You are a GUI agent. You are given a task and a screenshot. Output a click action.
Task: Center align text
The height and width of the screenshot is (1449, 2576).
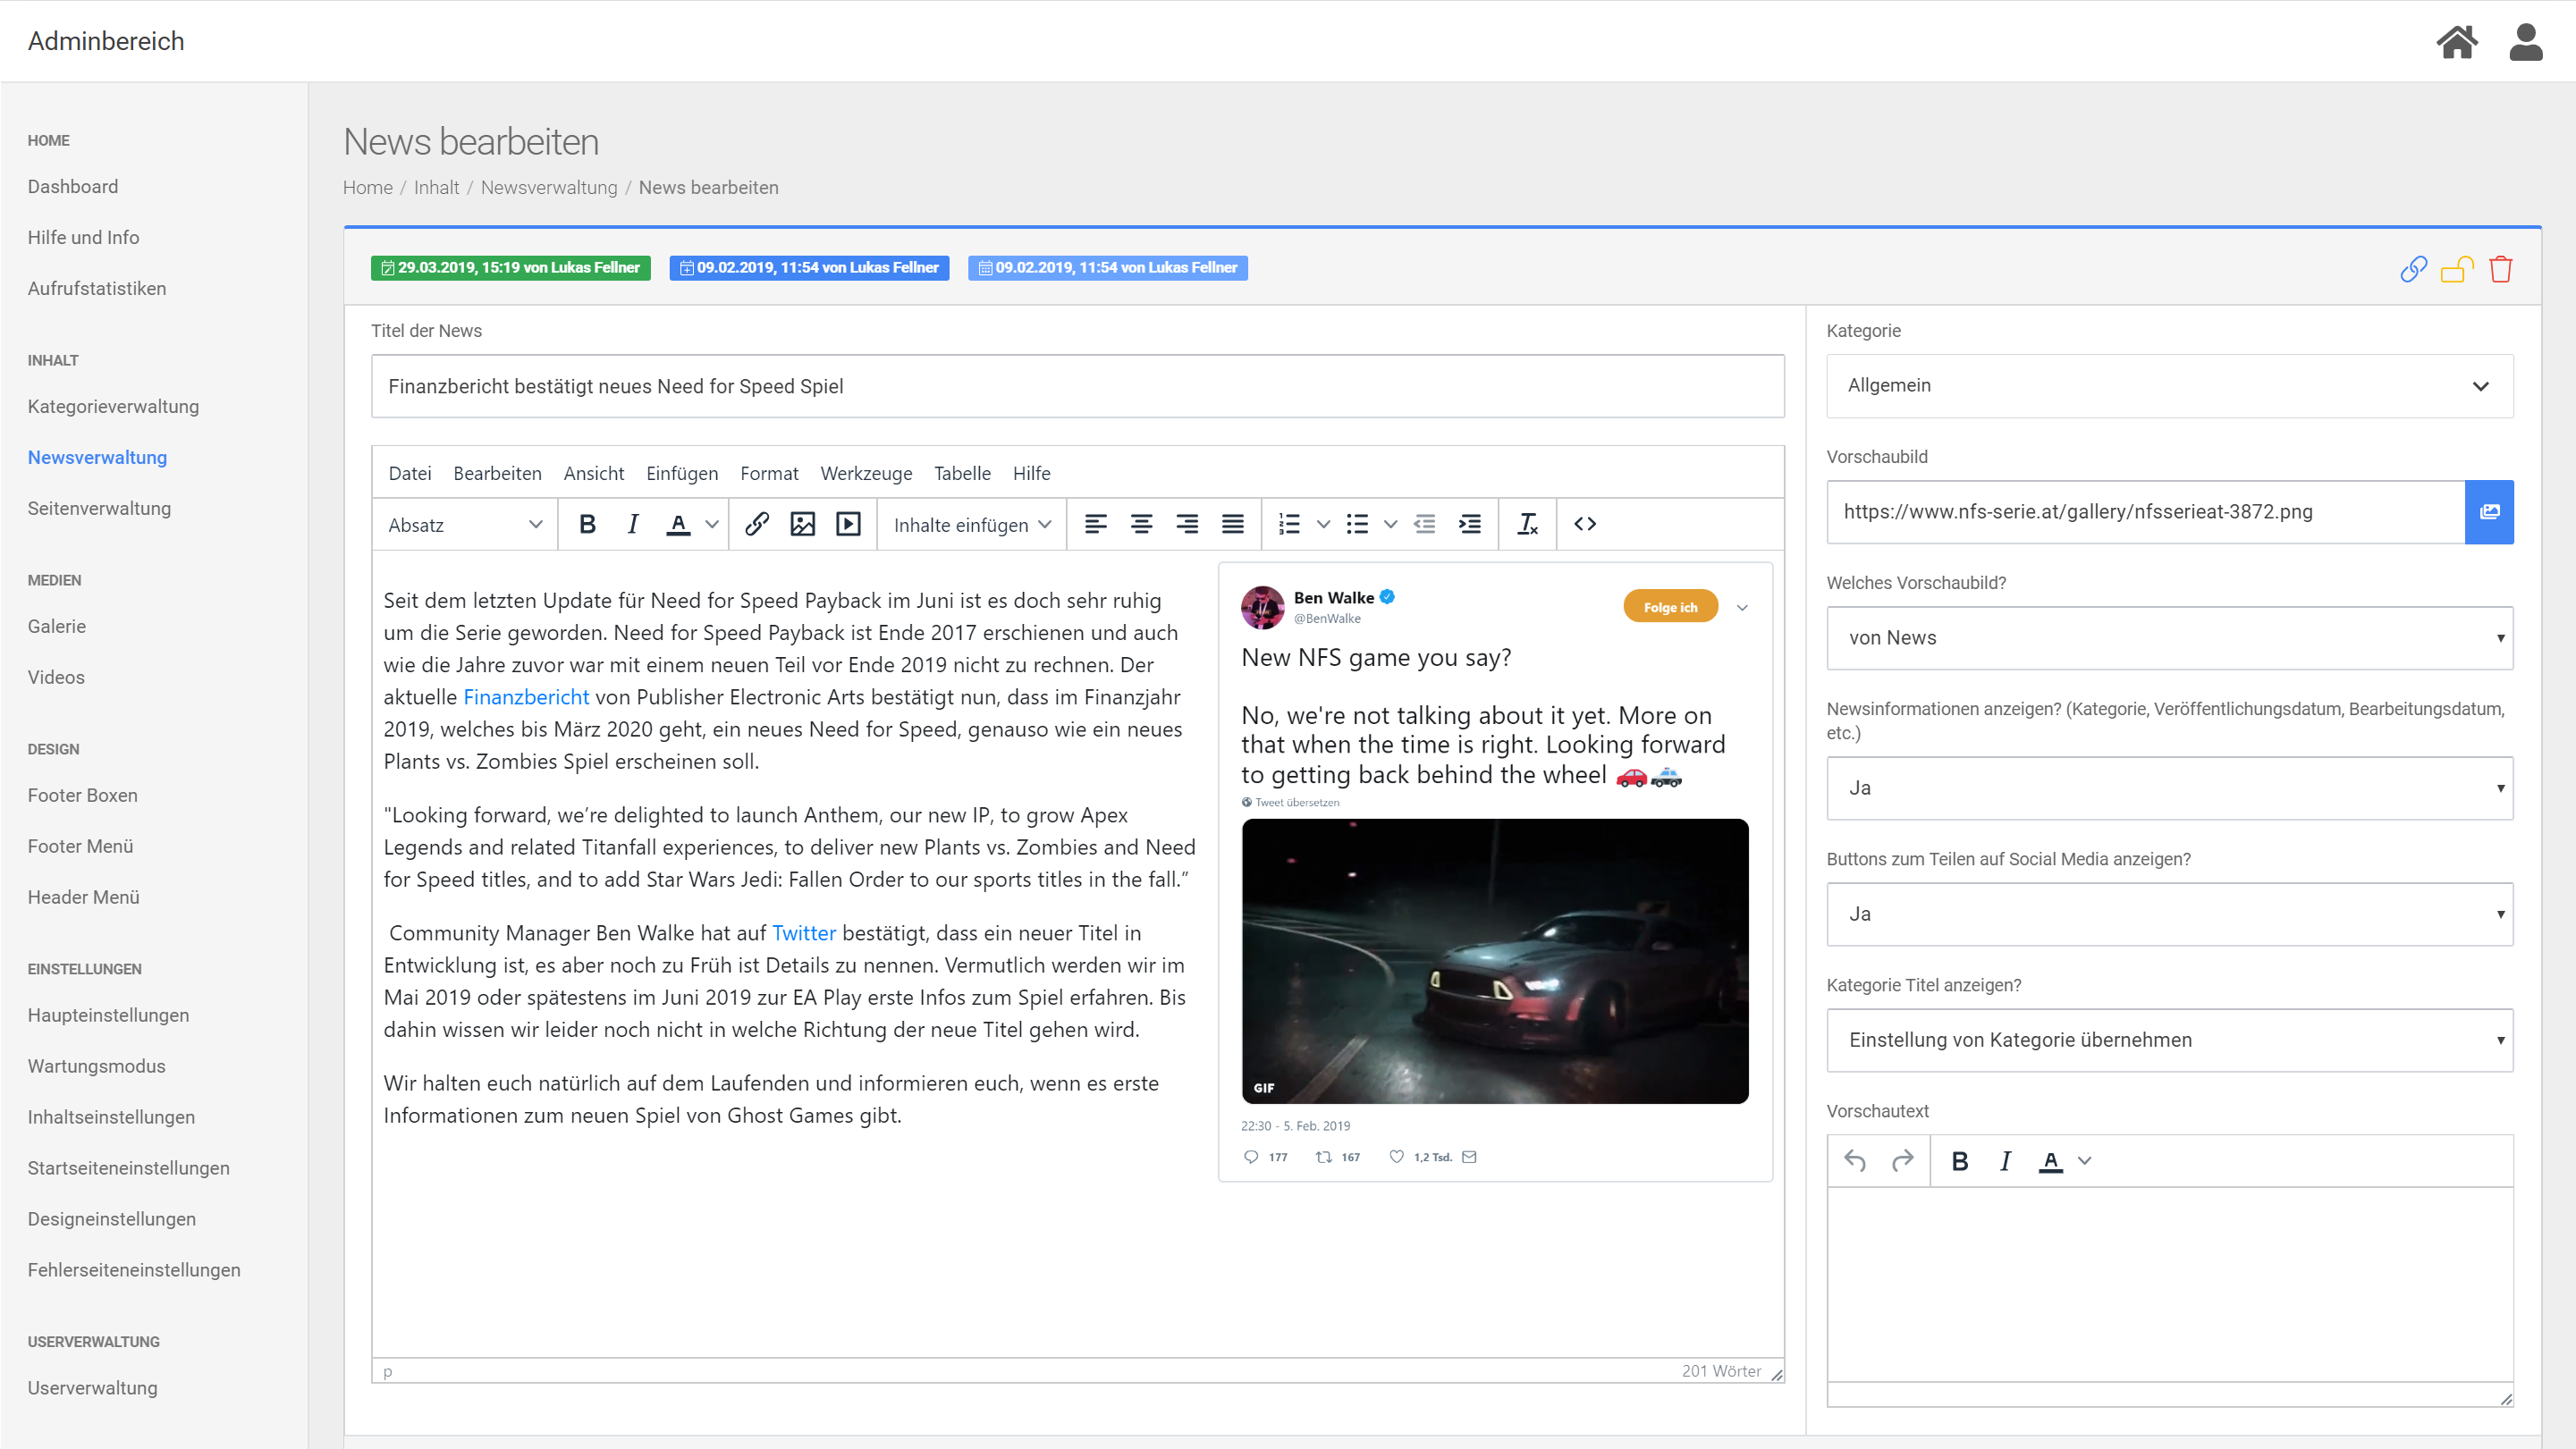pos(1141,524)
